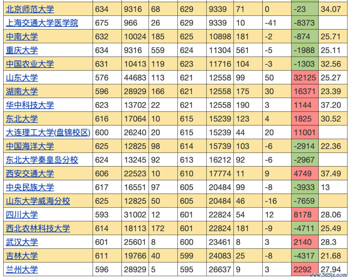Screen dimensions: 349x280
Task: Open the 上海交通大学医学院 link
Action: click(x=42, y=23)
